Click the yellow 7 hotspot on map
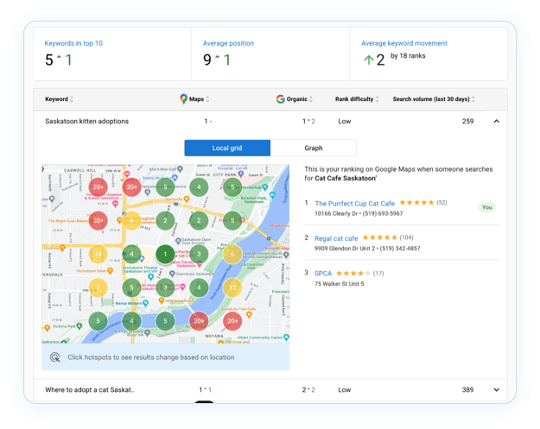 (x=98, y=287)
